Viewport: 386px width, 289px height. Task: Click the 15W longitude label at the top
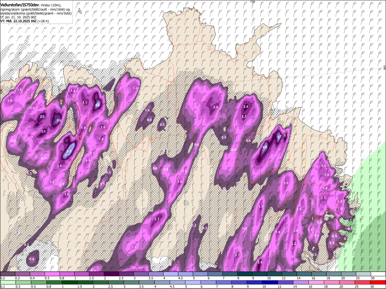point(252,2)
